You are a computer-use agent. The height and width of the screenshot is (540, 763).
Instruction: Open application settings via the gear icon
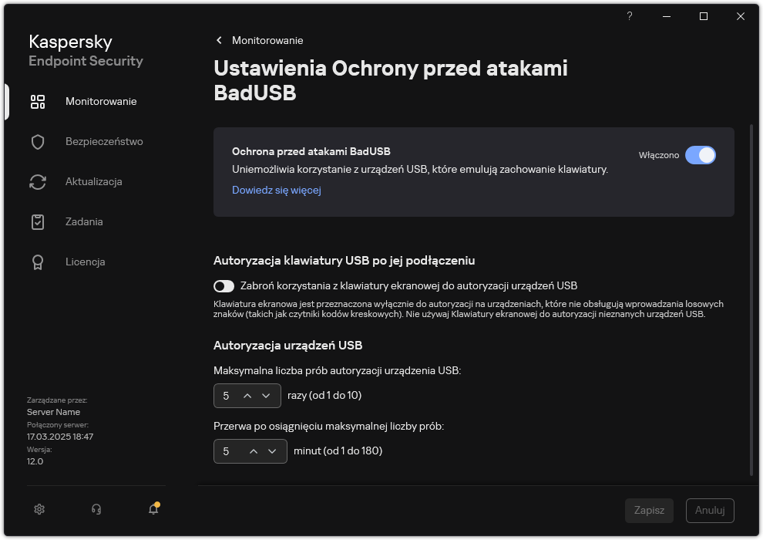coord(39,509)
